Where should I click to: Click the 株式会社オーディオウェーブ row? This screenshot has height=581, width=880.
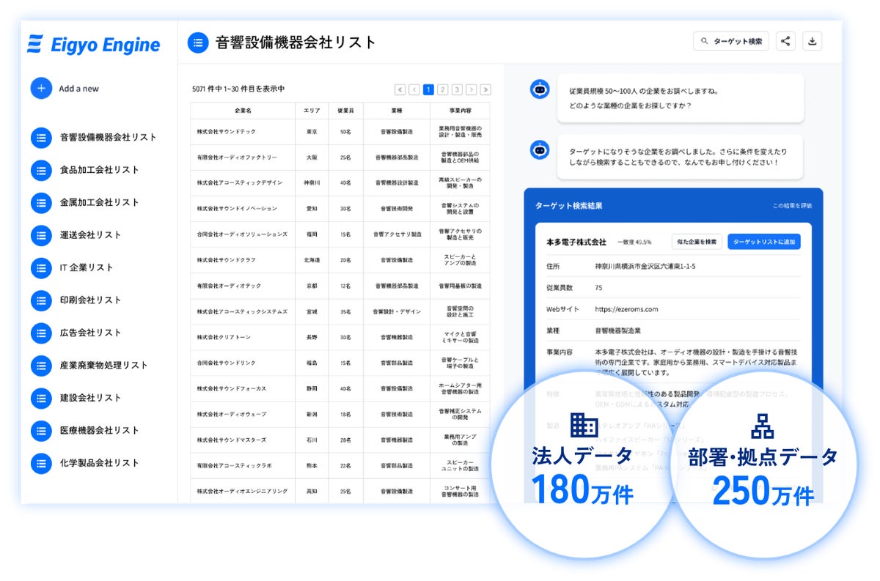[340, 414]
